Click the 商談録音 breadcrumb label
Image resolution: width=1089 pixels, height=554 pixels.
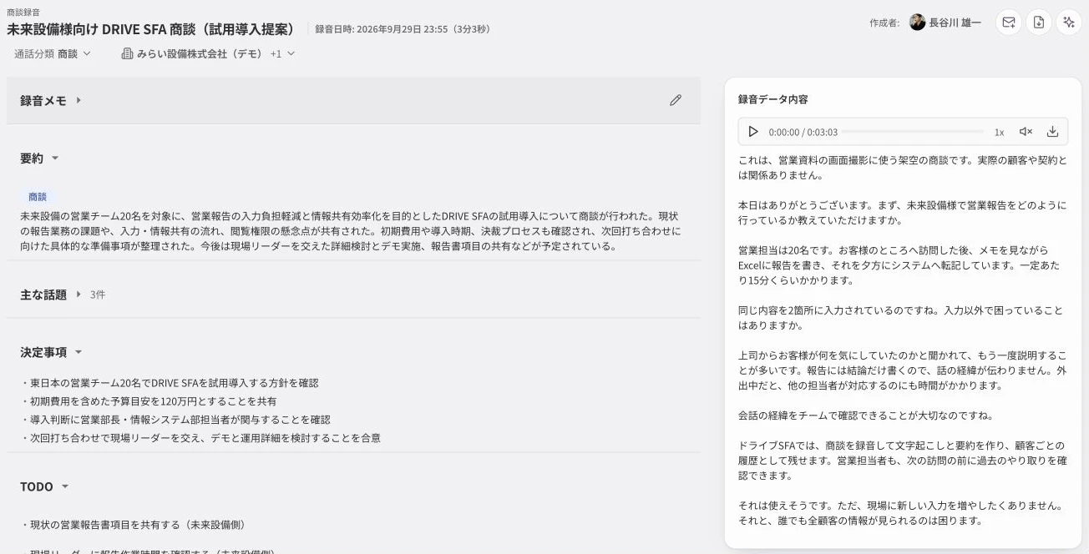click(x=23, y=12)
